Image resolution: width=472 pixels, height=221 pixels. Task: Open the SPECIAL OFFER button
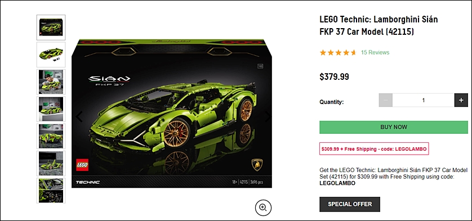[349, 204]
